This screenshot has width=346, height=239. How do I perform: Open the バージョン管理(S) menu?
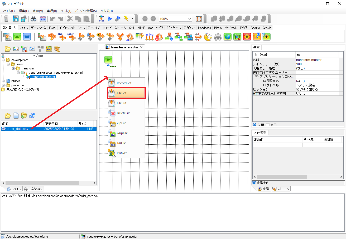(x=86, y=11)
